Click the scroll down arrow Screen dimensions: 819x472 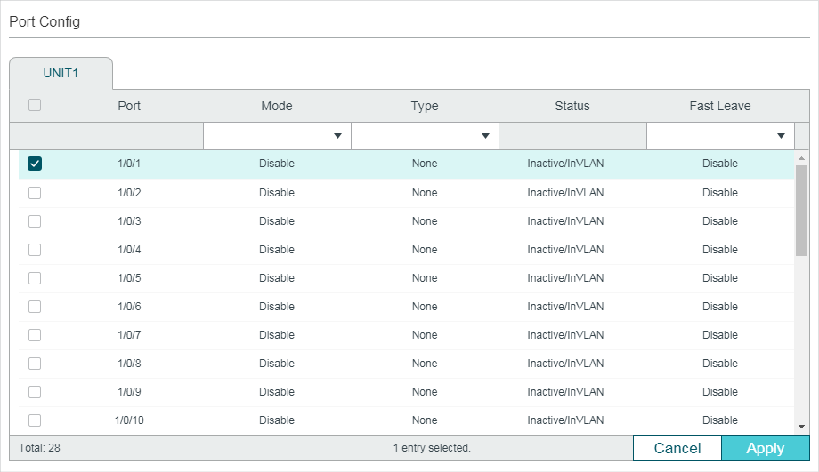click(801, 428)
